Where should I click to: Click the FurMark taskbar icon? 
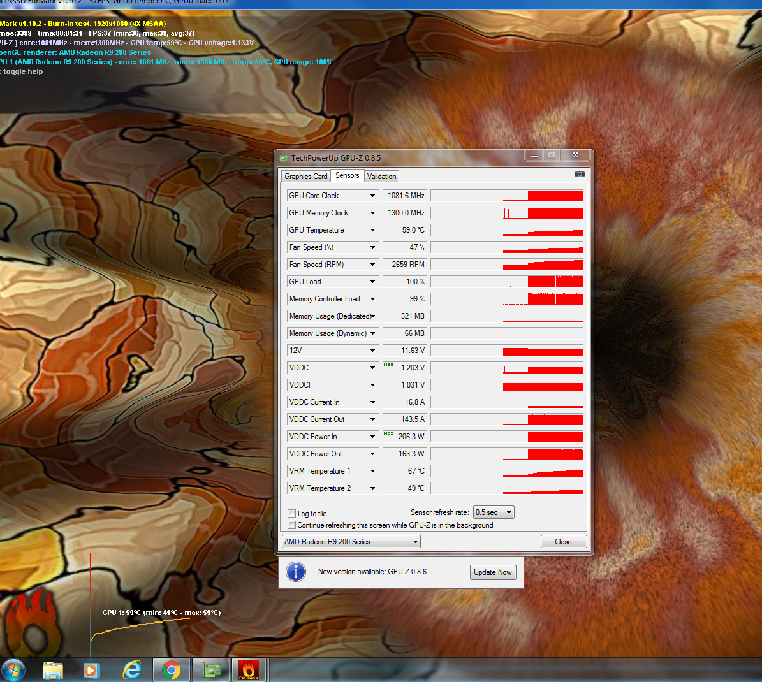tap(248, 671)
